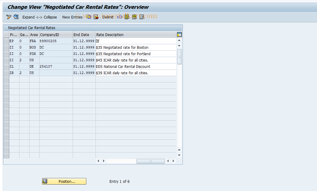Screen dimensions: 317x191
Task: Click the Select Block icon
Action: pos(134,17)
